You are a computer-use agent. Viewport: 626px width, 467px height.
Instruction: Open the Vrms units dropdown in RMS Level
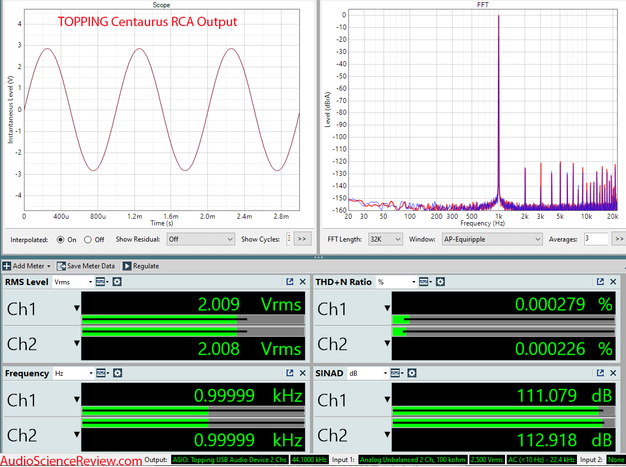coord(72,282)
